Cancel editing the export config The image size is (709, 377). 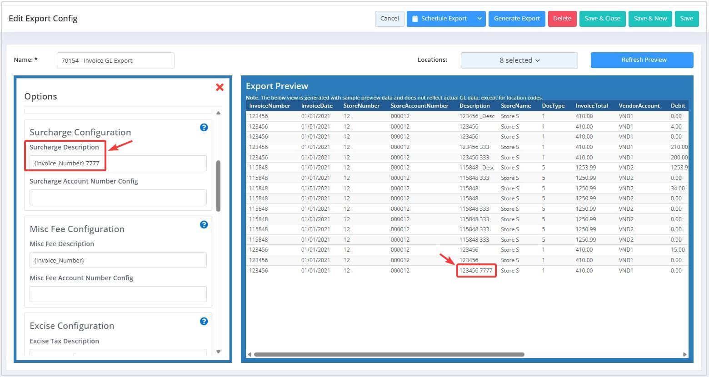point(389,19)
